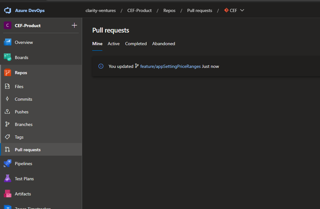Image resolution: width=320 pixels, height=209 pixels.
Task: Select Pull requests label in sidebar
Action: (x=27, y=150)
